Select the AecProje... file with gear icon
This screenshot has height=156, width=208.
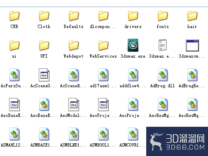click(133, 105)
